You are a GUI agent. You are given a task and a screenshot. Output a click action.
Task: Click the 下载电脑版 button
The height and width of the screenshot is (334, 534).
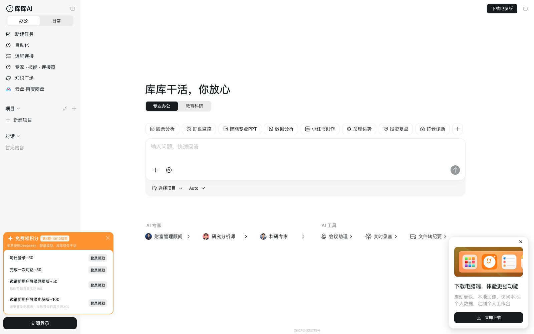[502, 9]
